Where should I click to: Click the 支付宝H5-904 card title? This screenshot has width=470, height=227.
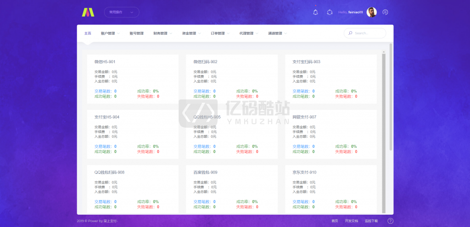tap(106, 117)
